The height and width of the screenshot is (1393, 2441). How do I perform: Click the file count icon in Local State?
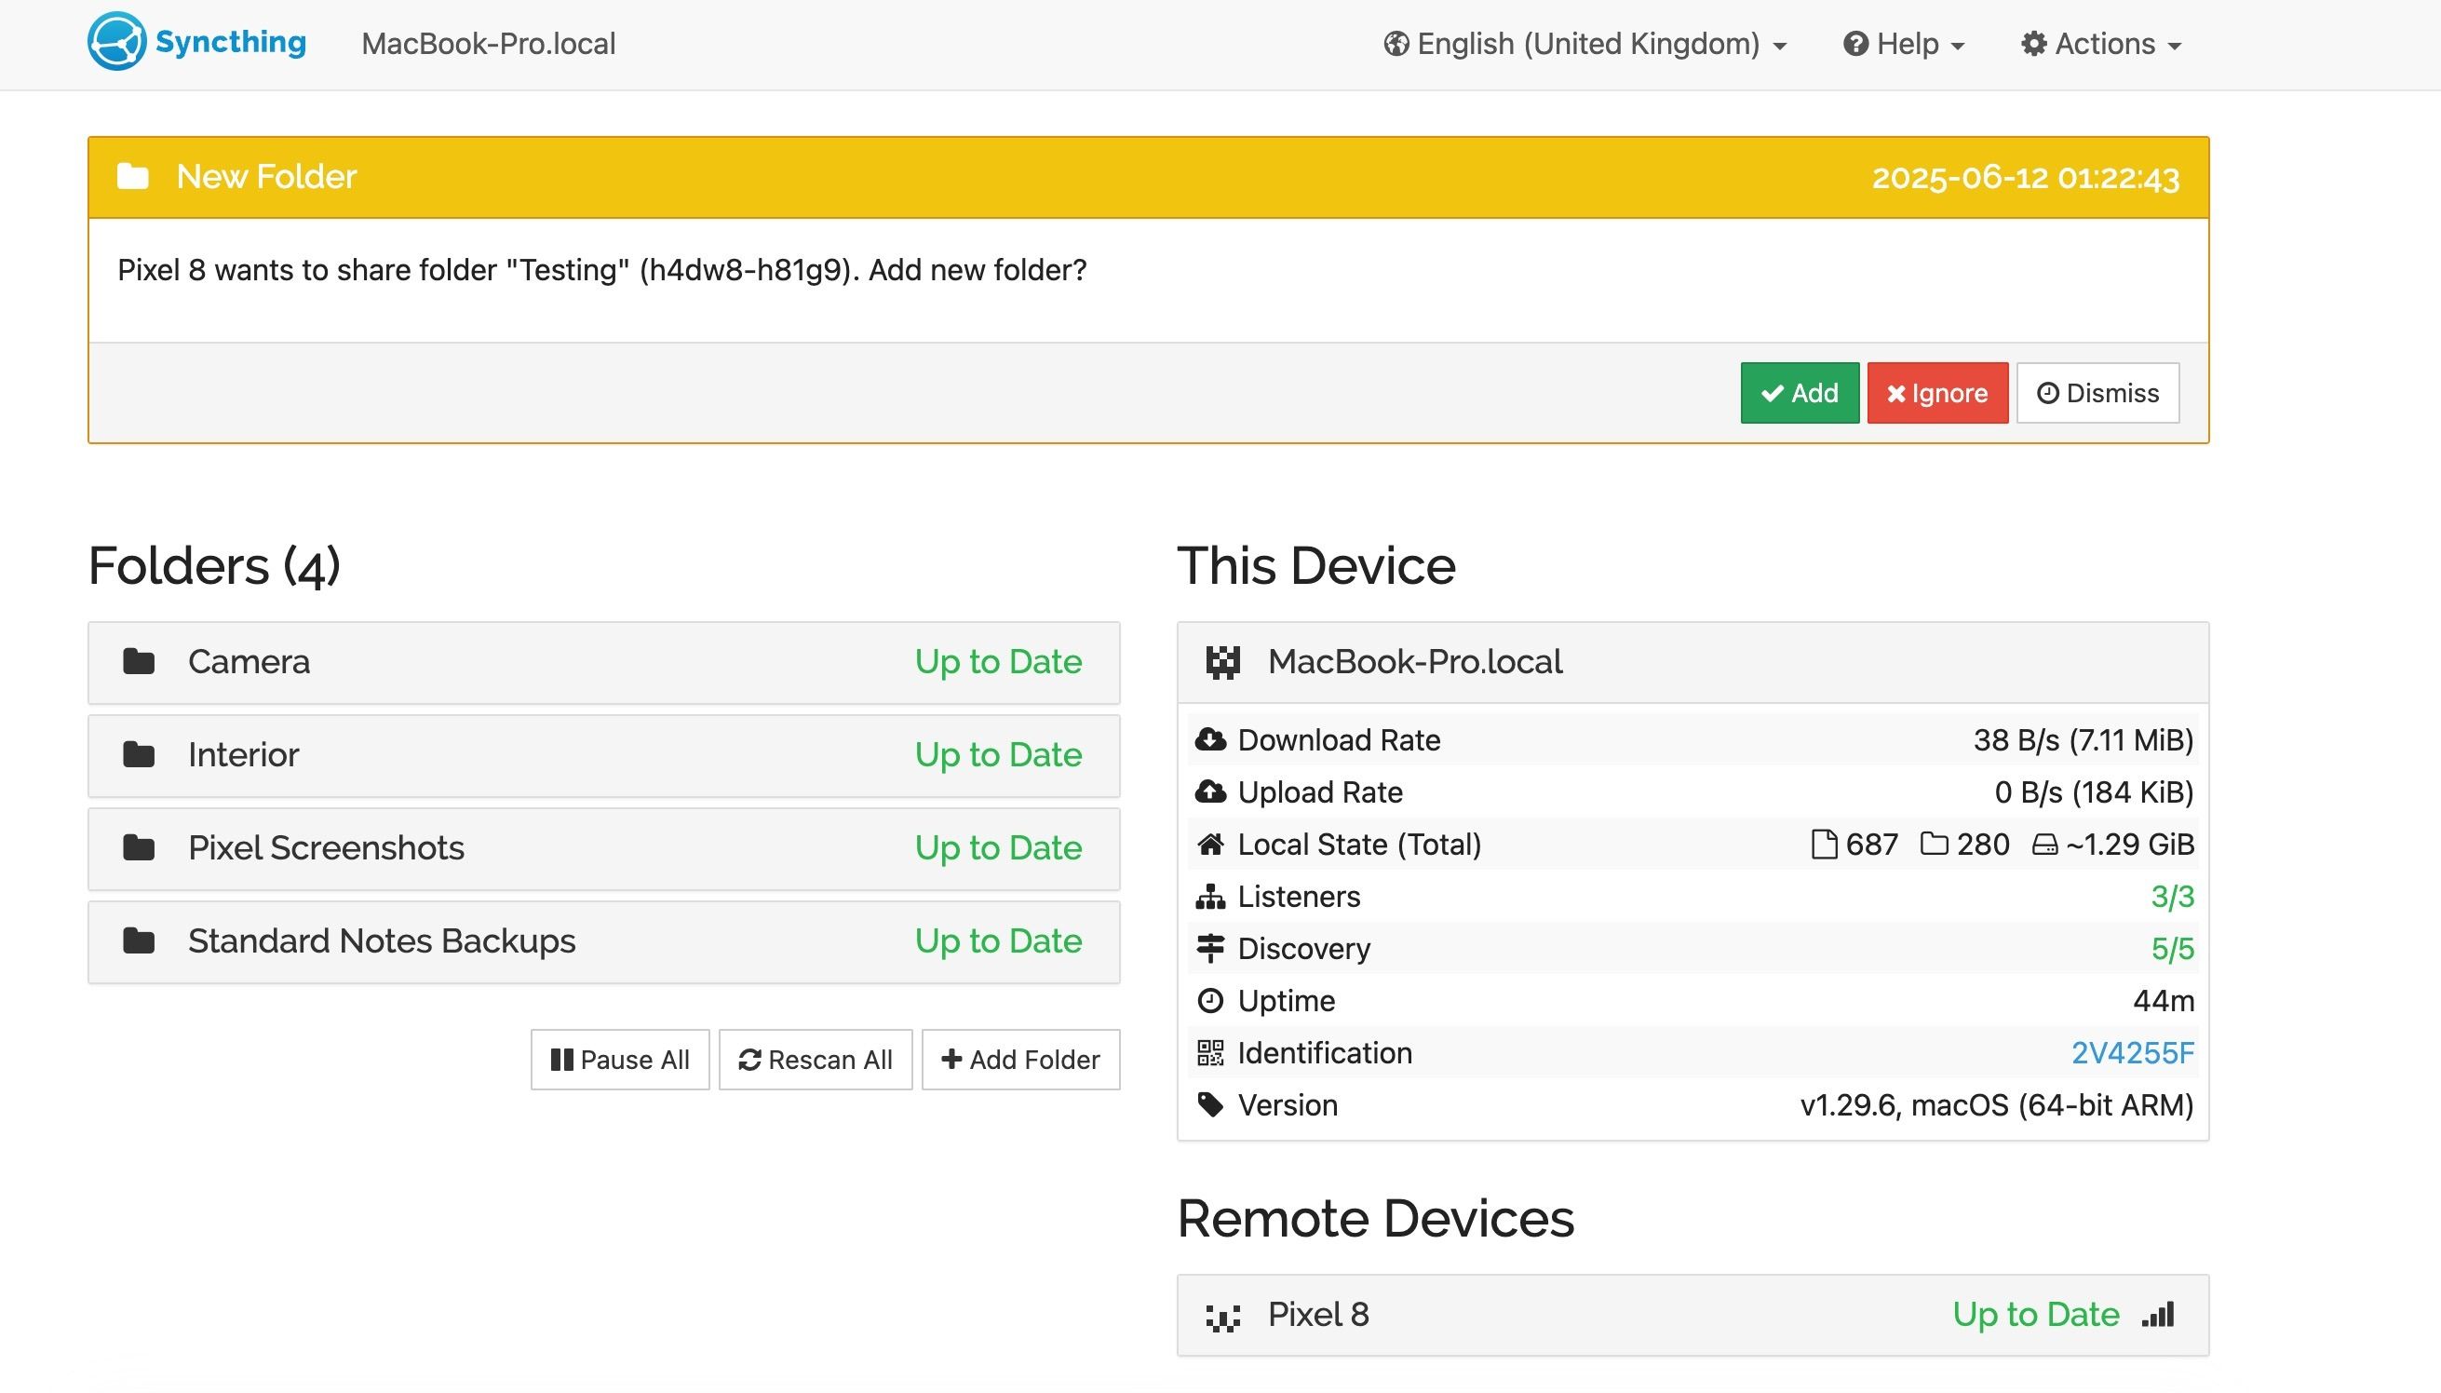pyautogui.click(x=1824, y=845)
